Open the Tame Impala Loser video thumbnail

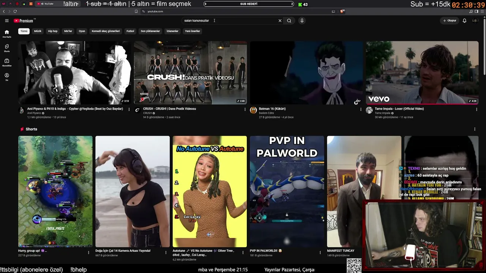[x=422, y=73]
